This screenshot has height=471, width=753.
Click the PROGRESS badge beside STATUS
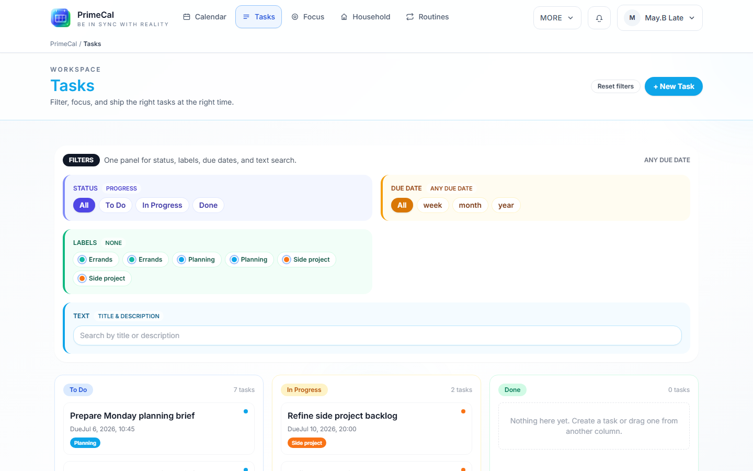121,188
